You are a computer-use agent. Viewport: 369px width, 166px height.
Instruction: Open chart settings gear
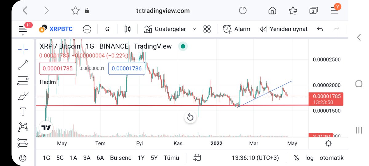point(328,144)
